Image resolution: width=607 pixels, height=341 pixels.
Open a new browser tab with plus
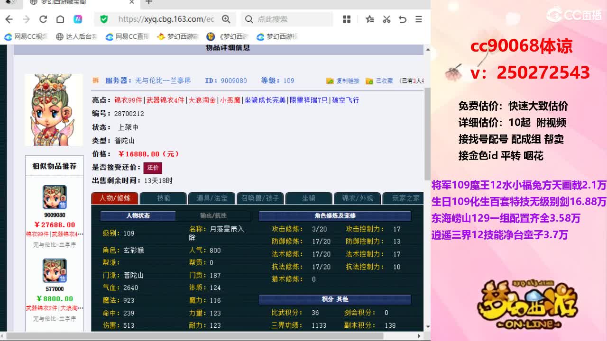pyautogui.click(x=149, y=2)
